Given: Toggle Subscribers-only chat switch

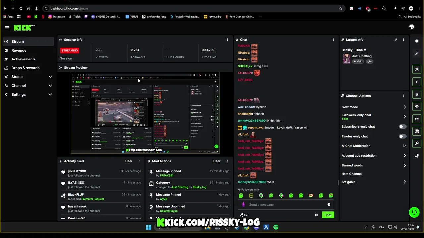Looking at the screenshot, I should pos(402,127).
